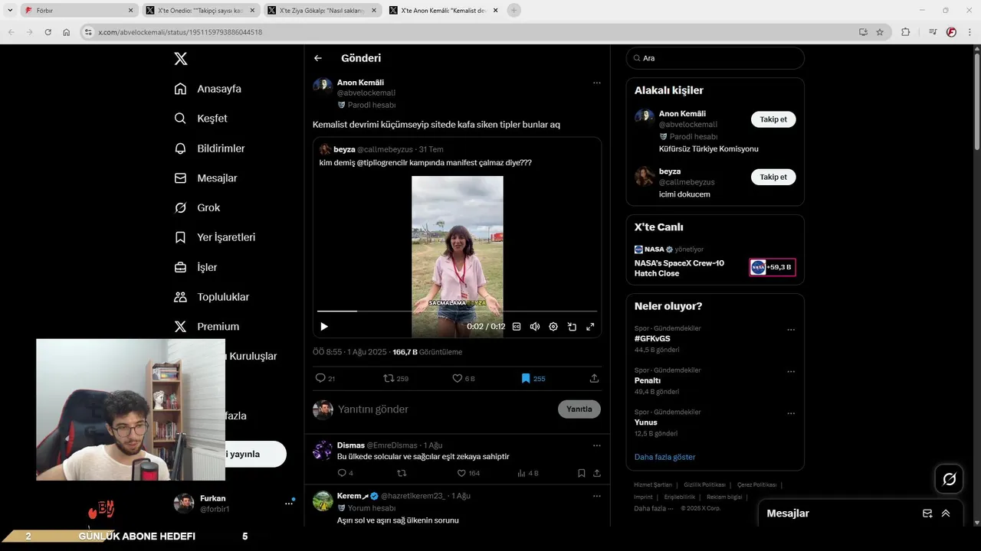The image size is (981, 551).
Task: Click the back arrow next to Gönderi
Action: coord(318,58)
